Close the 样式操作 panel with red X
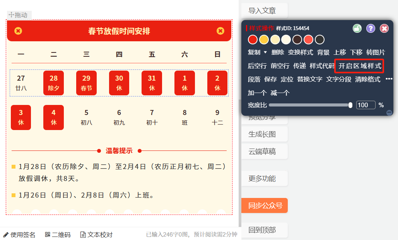The width and height of the screenshot is (398, 240). point(384,28)
